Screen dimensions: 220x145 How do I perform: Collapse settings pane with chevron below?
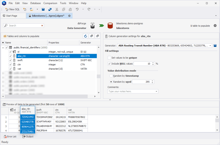(110, 100)
